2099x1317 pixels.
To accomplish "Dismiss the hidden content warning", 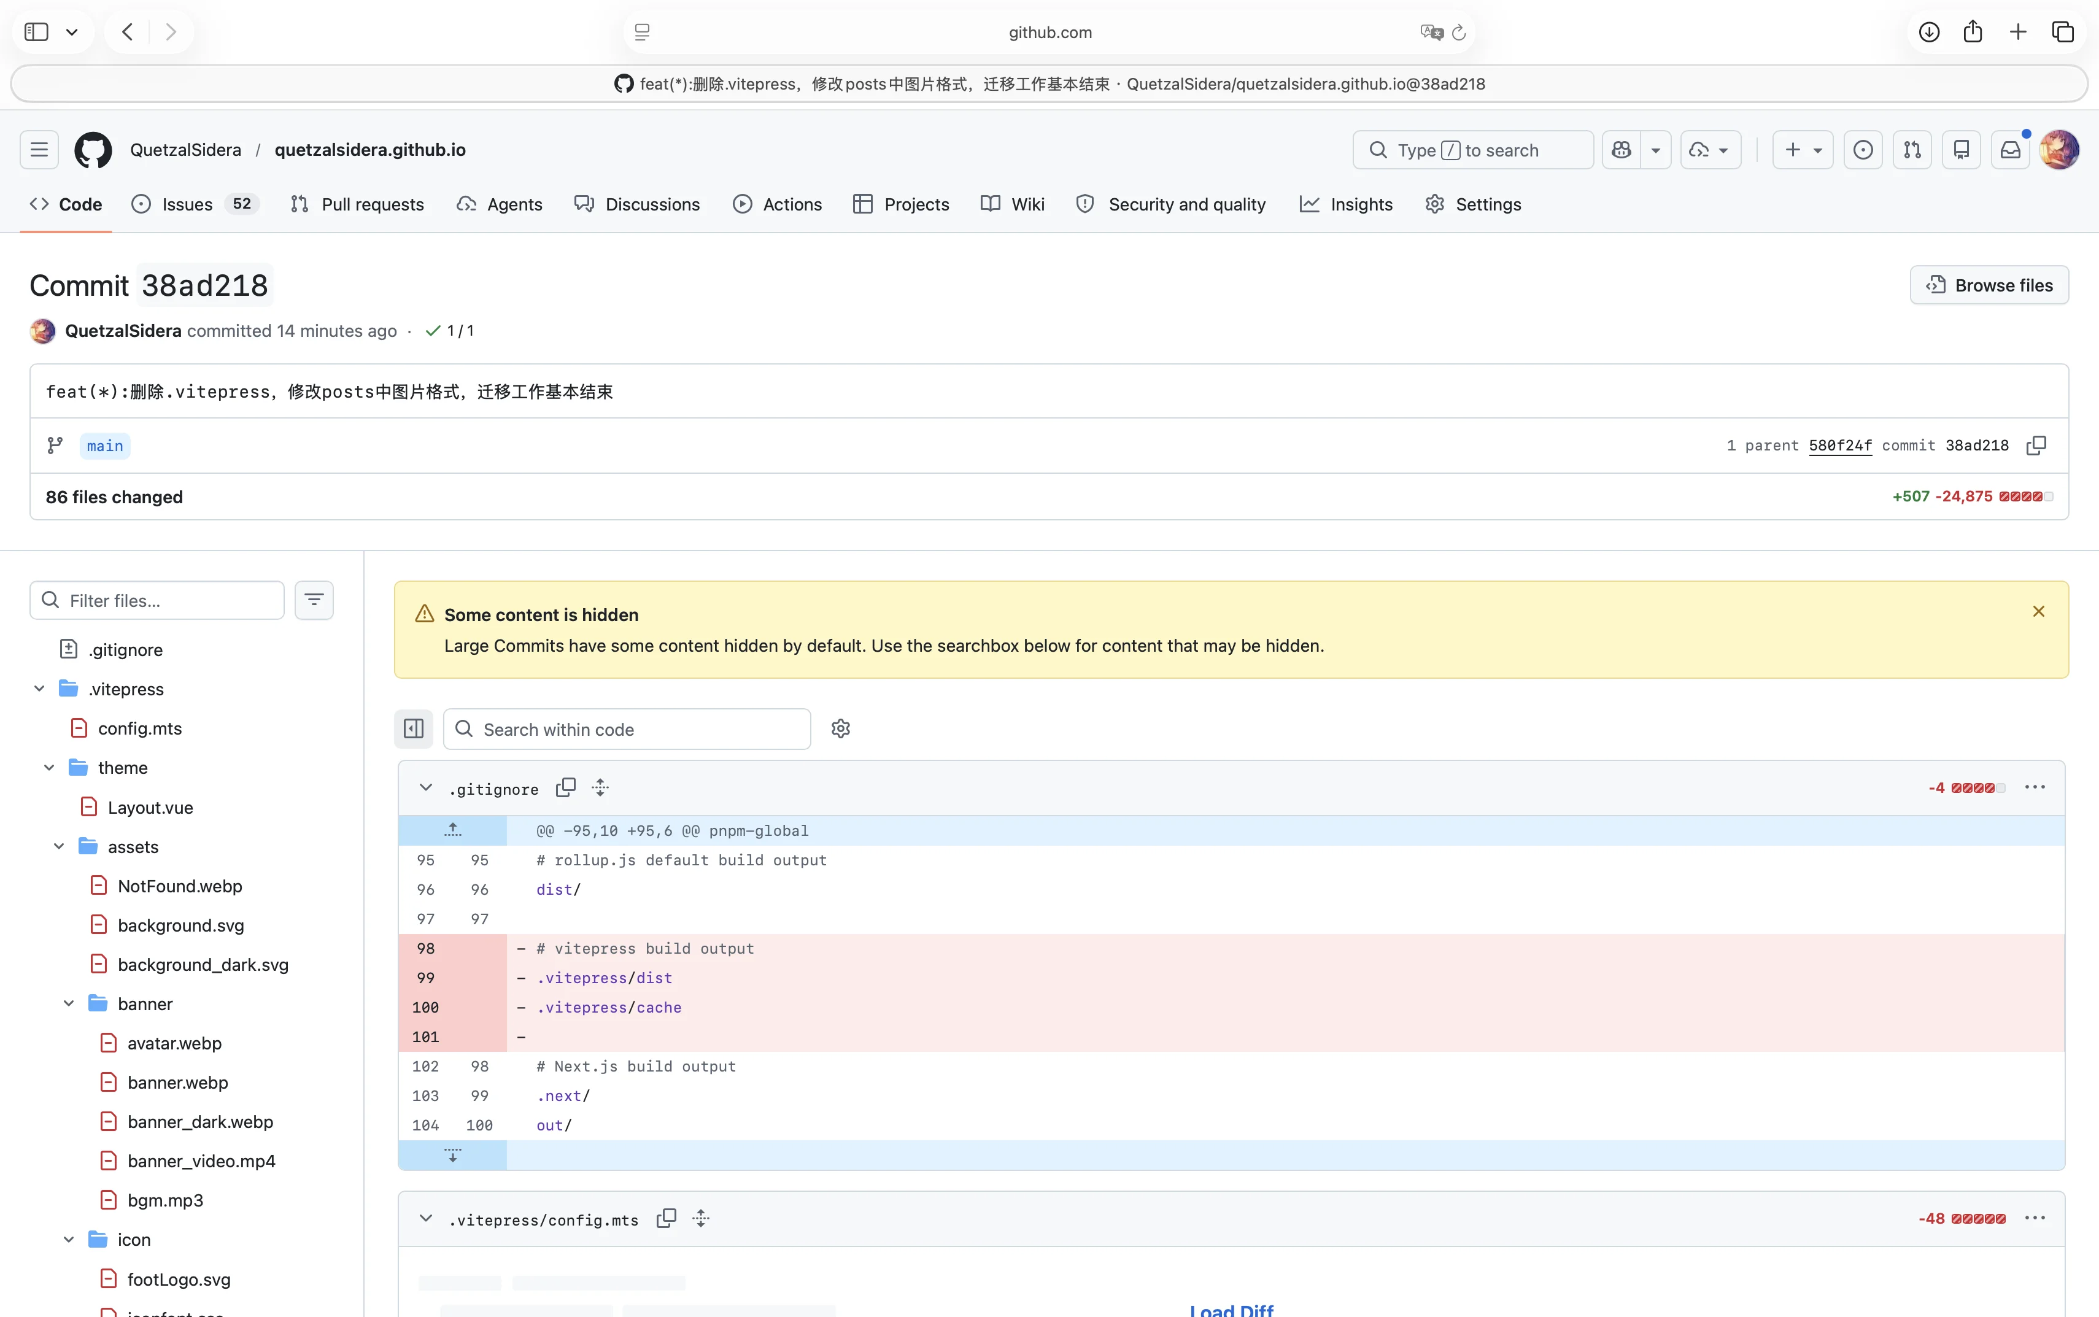I will click(2038, 611).
